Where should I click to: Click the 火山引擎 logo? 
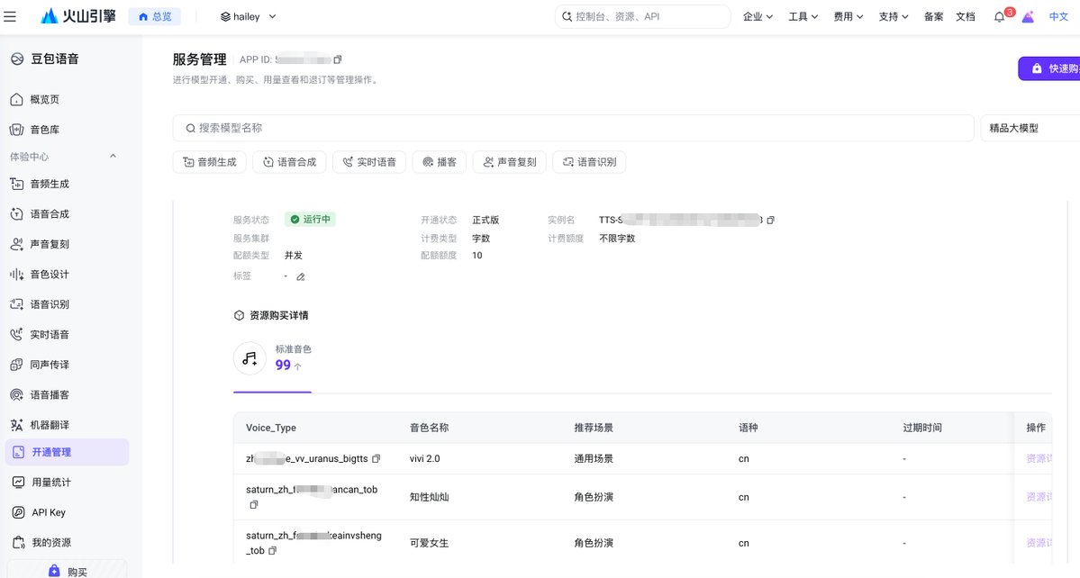click(x=78, y=16)
